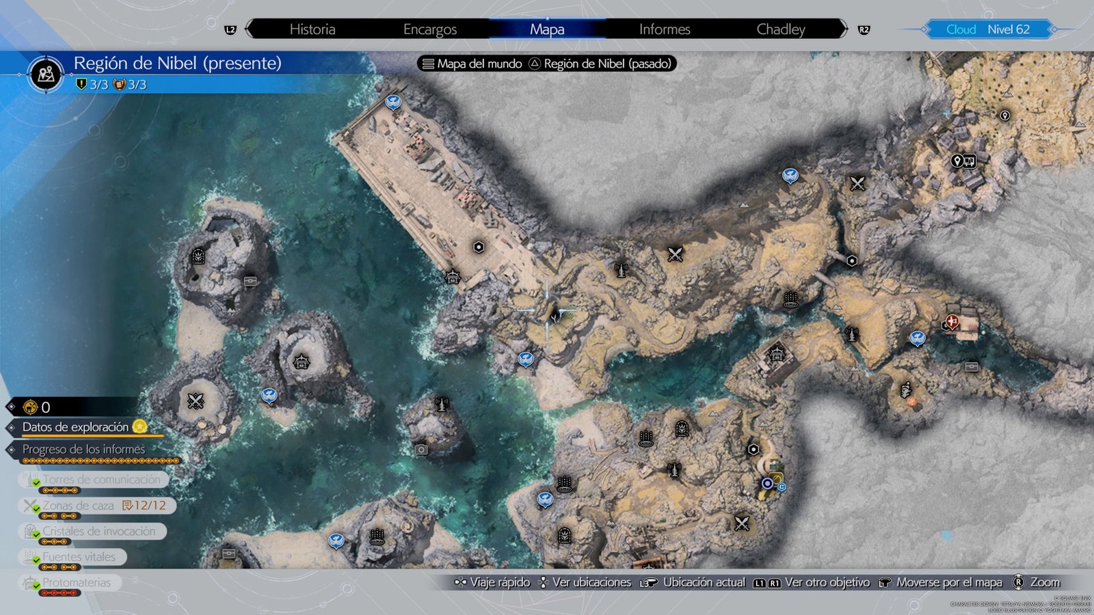The width and height of the screenshot is (1094, 615).
Task: Click the Región de Nibel region emblem
Action: click(46, 74)
